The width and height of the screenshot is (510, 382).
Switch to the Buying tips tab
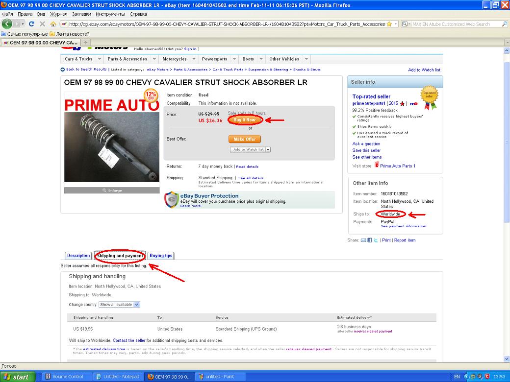tap(161, 256)
